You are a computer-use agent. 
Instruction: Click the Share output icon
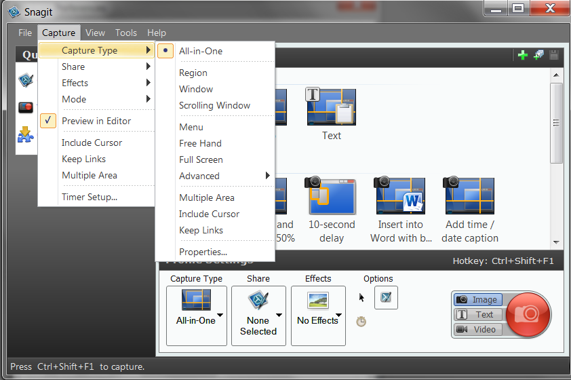coord(258,300)
